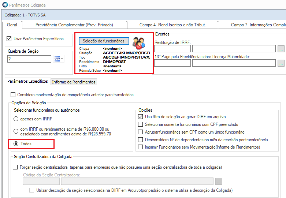Click the Coligada: 1 - TOTVS SA header
The width and height of the screenshot is (286, 198).
[x=25, y=15]
